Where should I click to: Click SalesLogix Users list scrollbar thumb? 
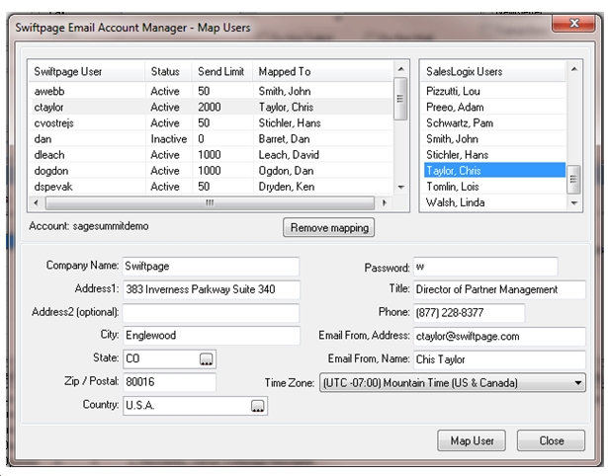coord(573,180)
